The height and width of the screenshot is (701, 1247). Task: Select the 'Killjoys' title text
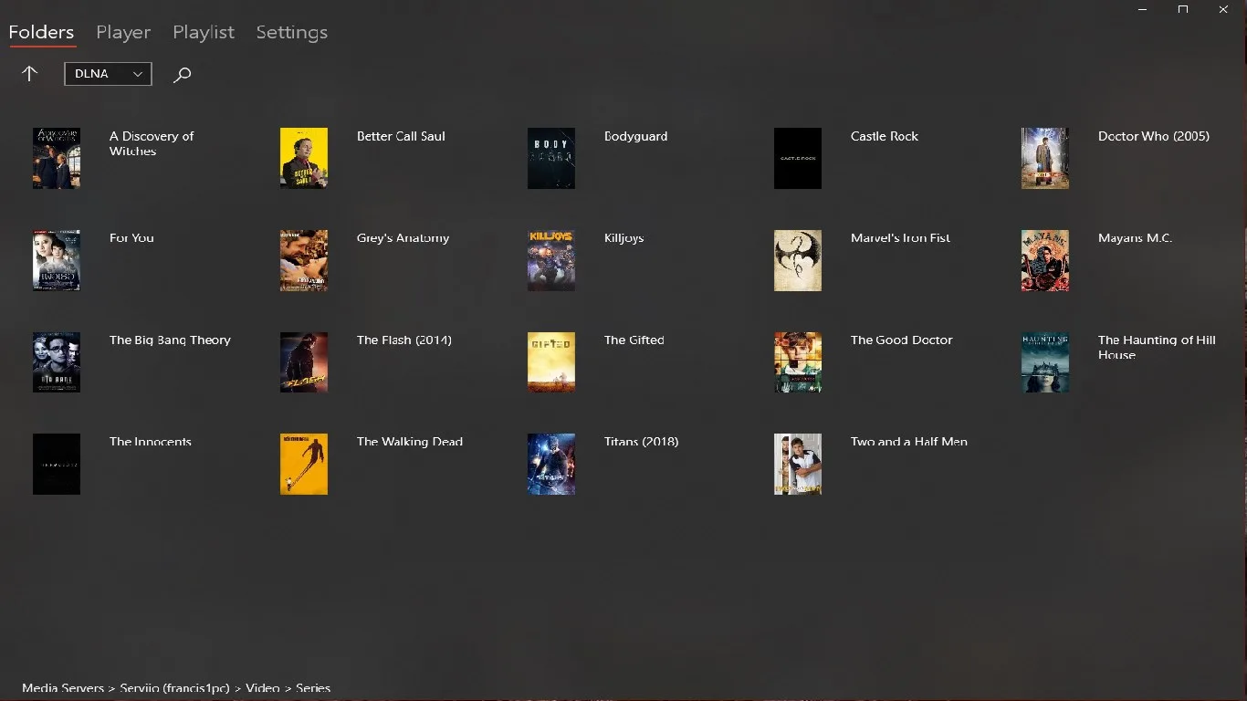[x=623, y=238]
